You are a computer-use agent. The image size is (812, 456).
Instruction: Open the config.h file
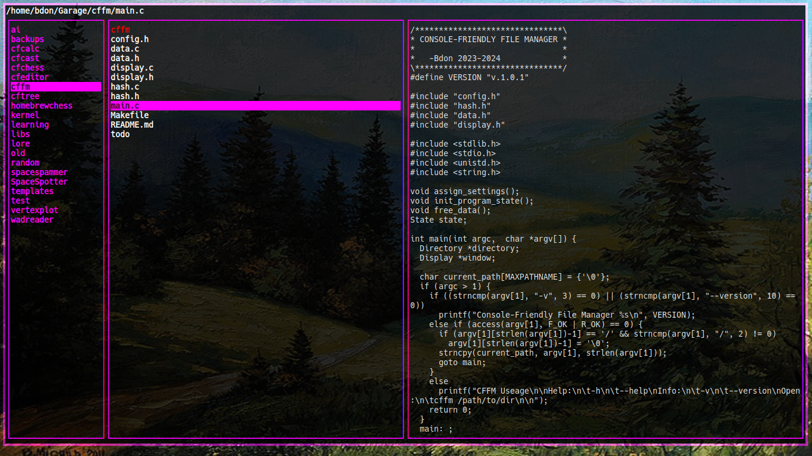click(130, 39)
